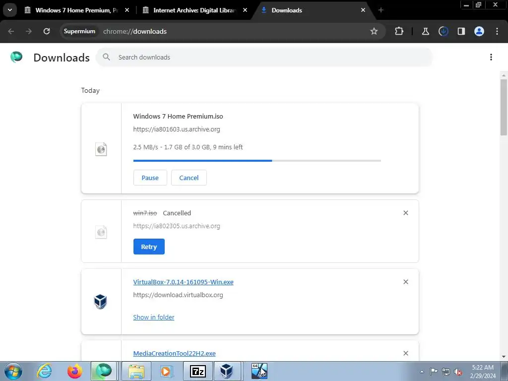Open Windows Explorer from the taskbar
This screenshot has height=381, width=508.
pyautogui.click(x=136, y=371)
